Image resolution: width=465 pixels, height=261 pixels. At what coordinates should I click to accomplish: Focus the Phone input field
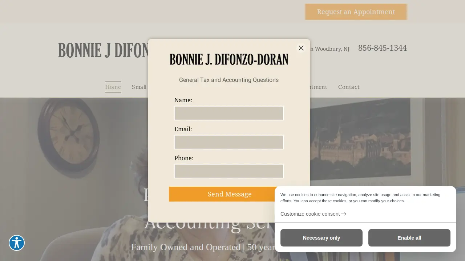click(229, 171)
